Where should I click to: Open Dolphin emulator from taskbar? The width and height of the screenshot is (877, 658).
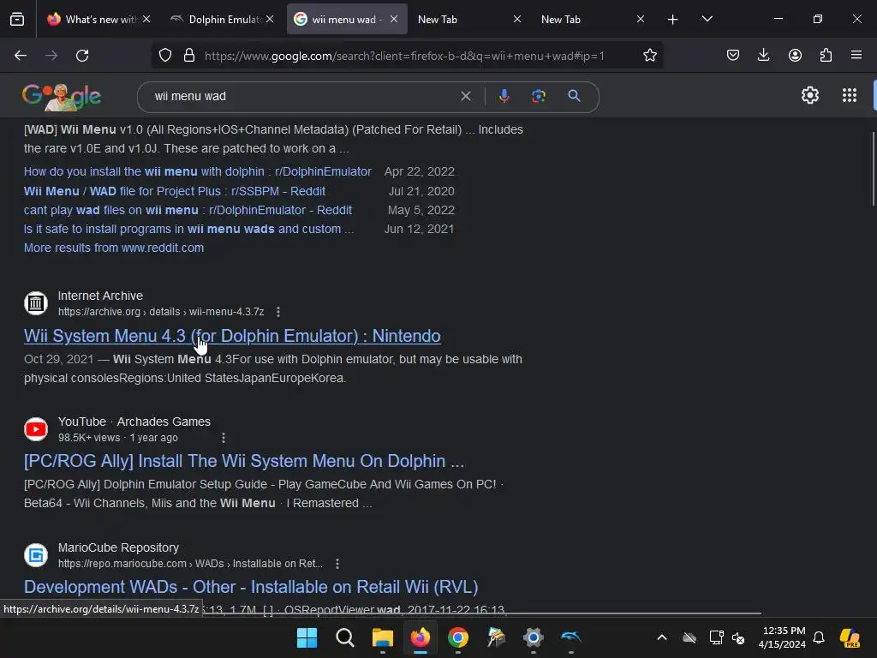click(571, 637)
